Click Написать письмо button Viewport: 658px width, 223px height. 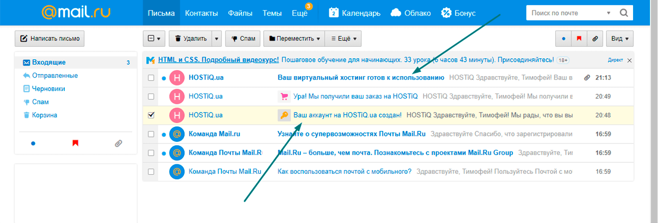(50, 38)
